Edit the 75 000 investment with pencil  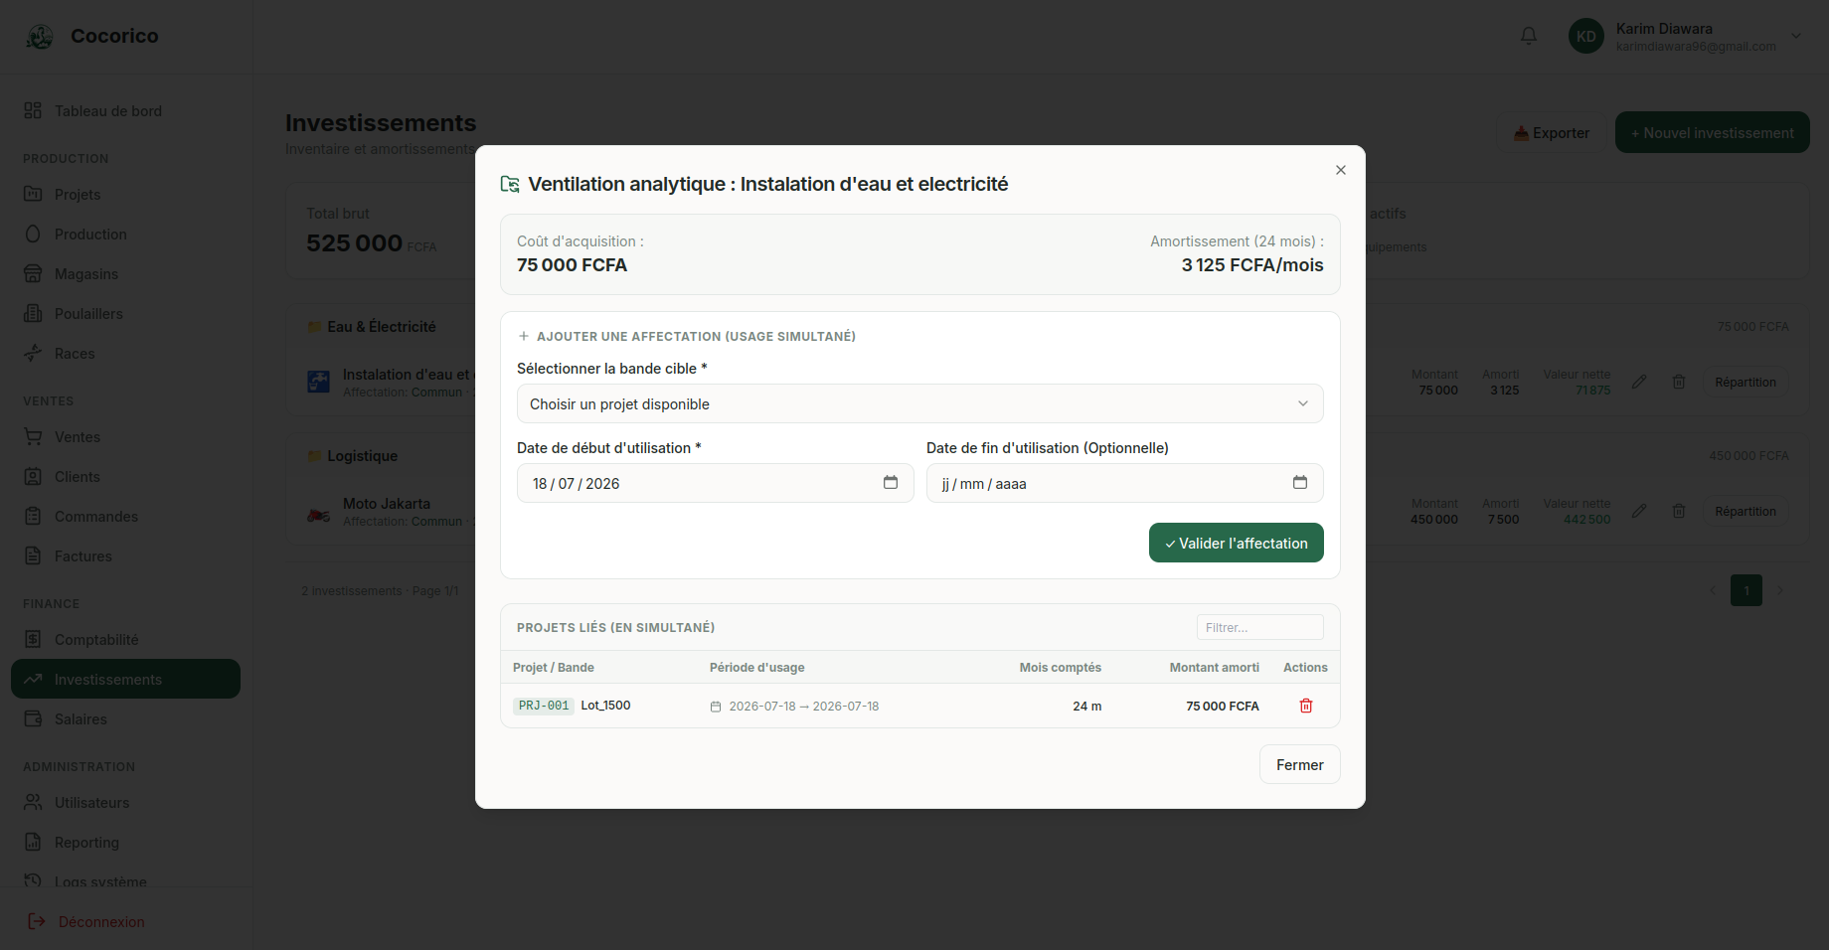1639,382
